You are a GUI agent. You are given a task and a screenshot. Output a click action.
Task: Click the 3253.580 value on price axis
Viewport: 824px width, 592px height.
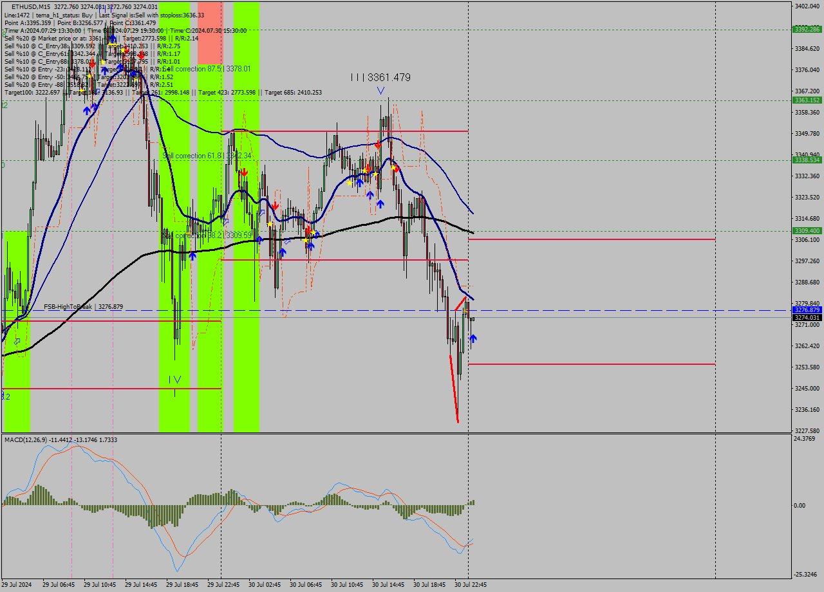(x=807, y=367)
